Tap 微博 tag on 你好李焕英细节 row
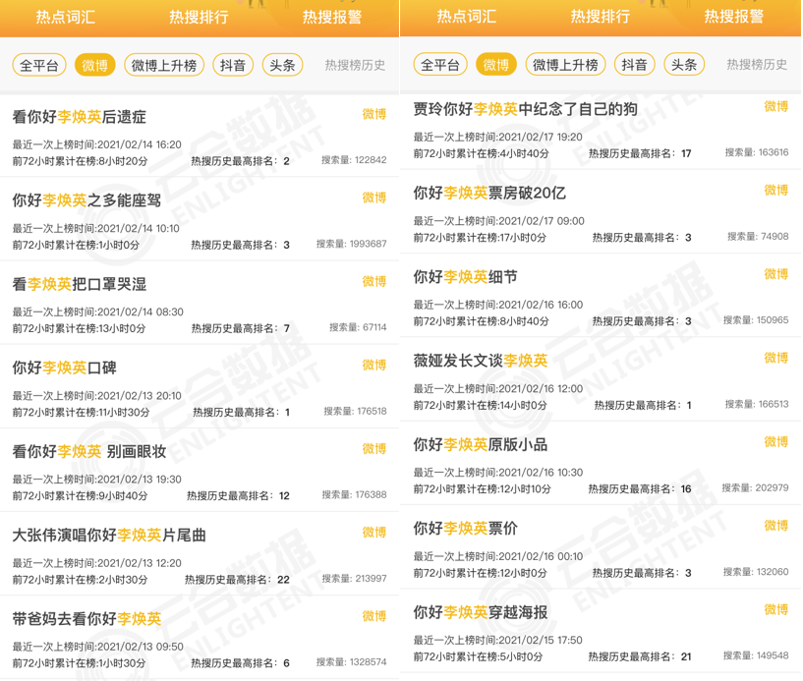 776,274
